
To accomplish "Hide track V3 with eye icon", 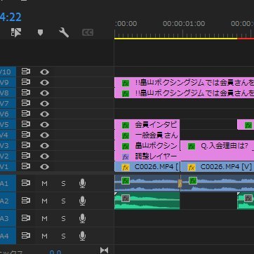I will [44, 145].
